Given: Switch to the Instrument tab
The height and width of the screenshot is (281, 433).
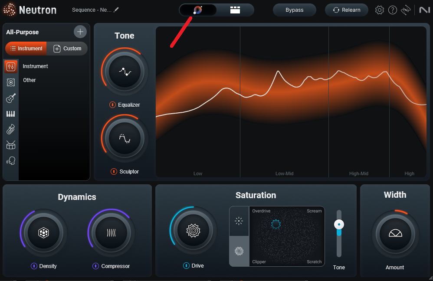Looking at the screenshot, I should pos(26,48).
